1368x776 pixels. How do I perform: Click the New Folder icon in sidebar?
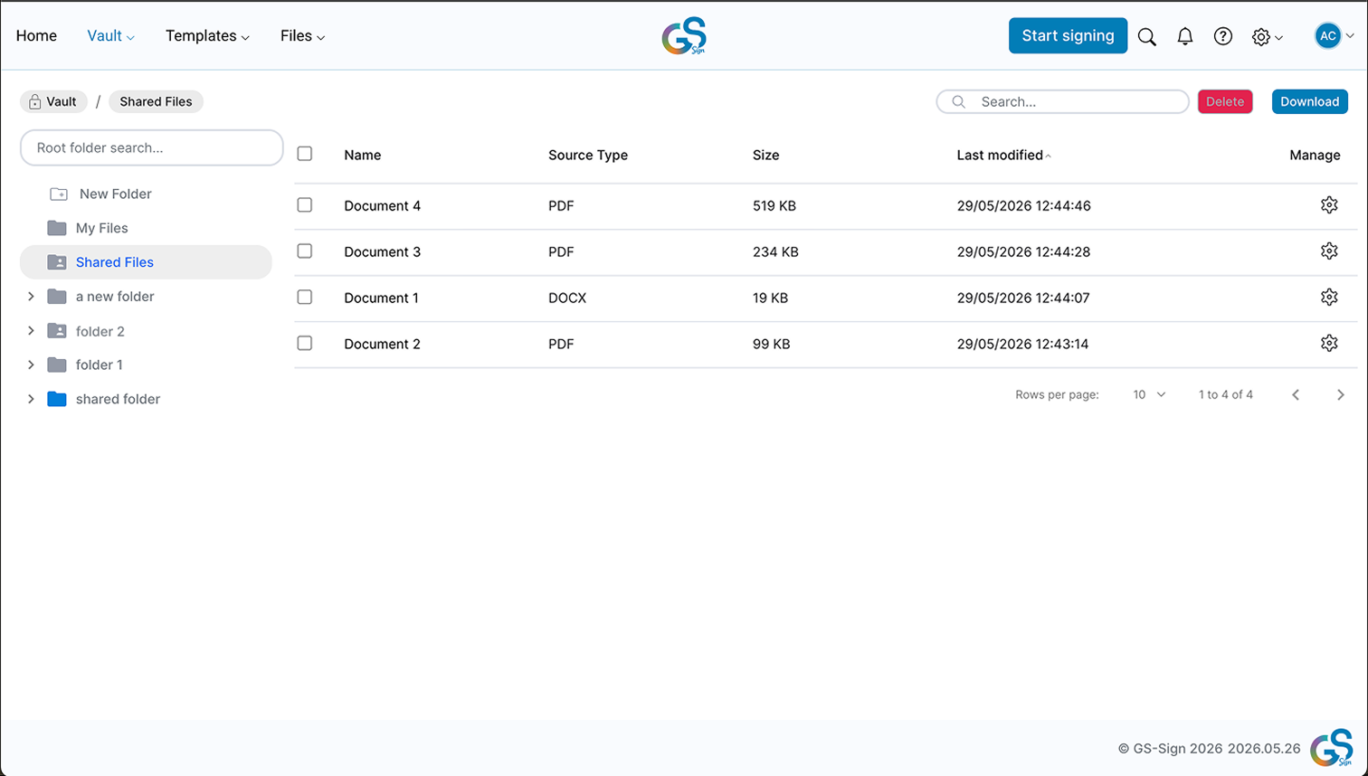[x=59, y=194]
